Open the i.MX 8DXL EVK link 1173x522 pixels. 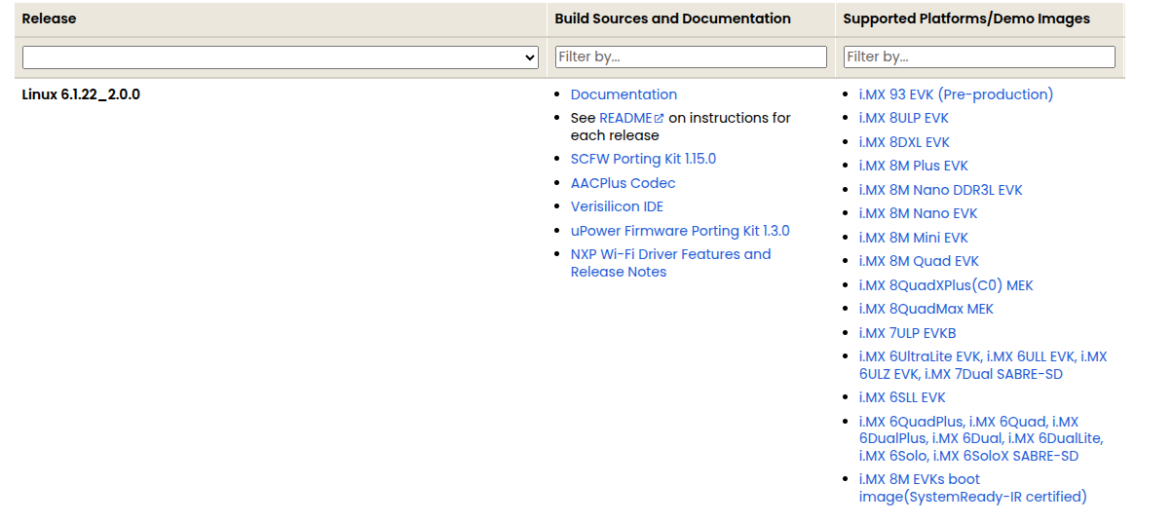(x=904, y=142)
